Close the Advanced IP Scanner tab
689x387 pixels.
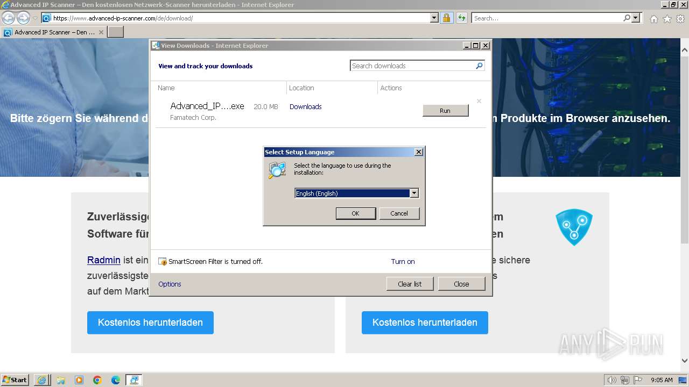click(x=101, y=32)
